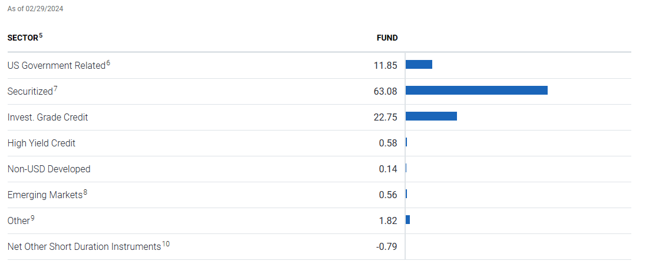This screenshot has width=646, height=274.
Task: Click the SECTOR column header
Action: pyautogui.click(x=22, y=38)
